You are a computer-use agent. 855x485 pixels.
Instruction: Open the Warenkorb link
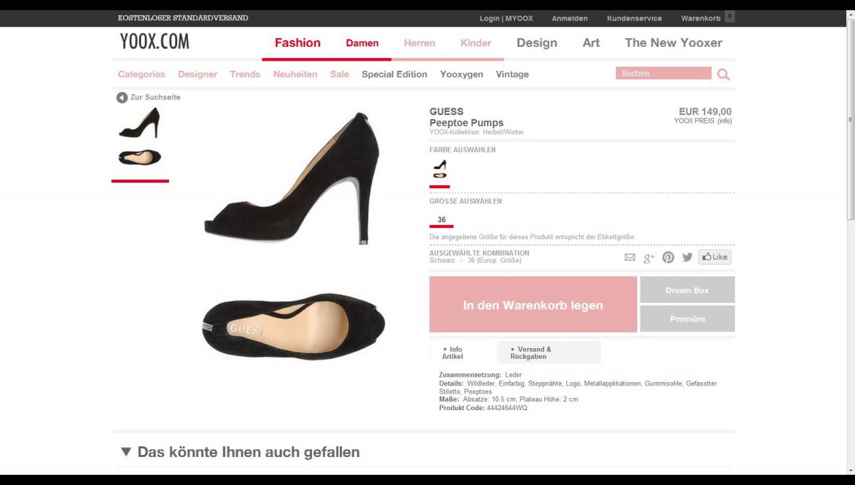(x=701, y=19)
